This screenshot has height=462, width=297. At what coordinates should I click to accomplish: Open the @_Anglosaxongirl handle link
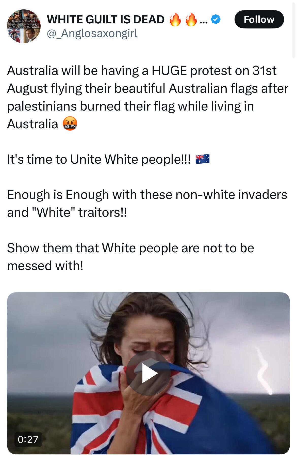(x=92, y=33)
